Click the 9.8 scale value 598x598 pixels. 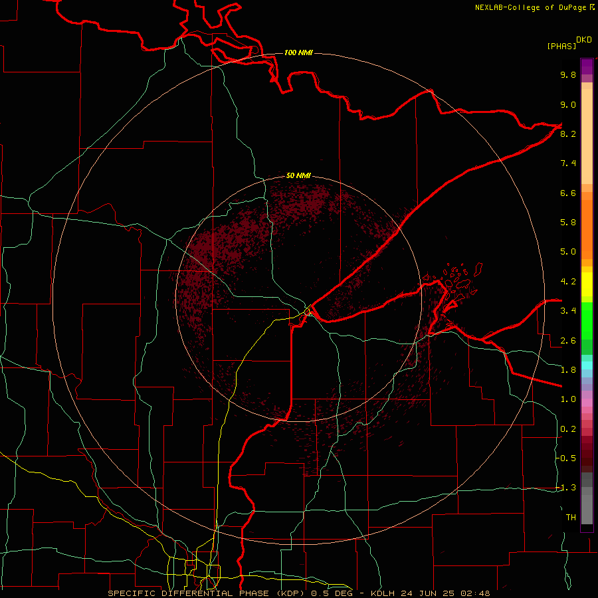[x=568, y=74]
